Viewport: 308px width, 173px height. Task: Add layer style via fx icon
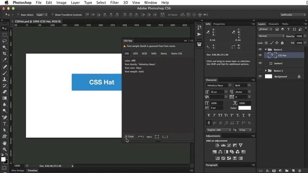(268, 171)
